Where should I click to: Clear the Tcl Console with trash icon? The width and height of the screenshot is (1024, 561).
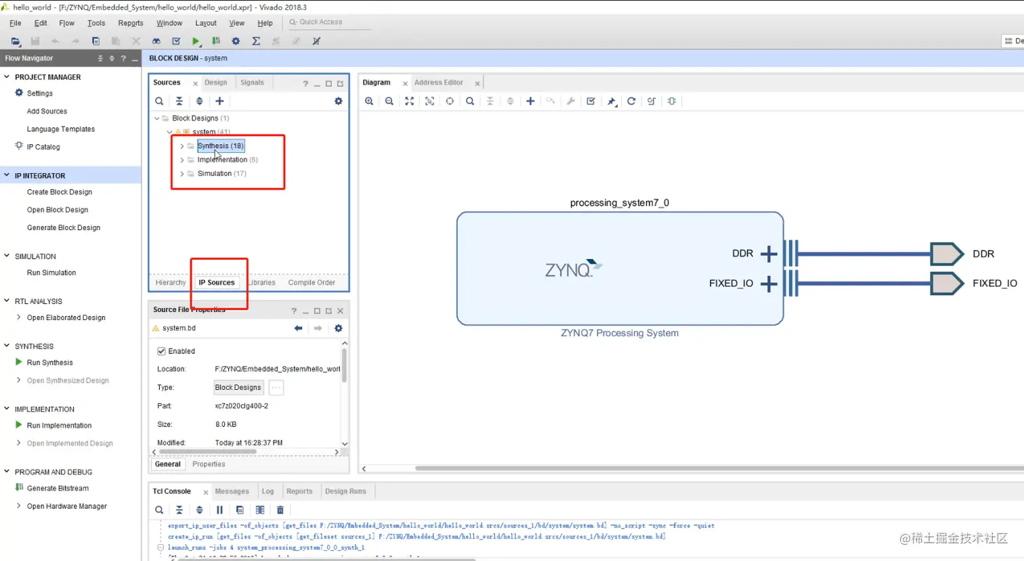(x=280, y=510)
